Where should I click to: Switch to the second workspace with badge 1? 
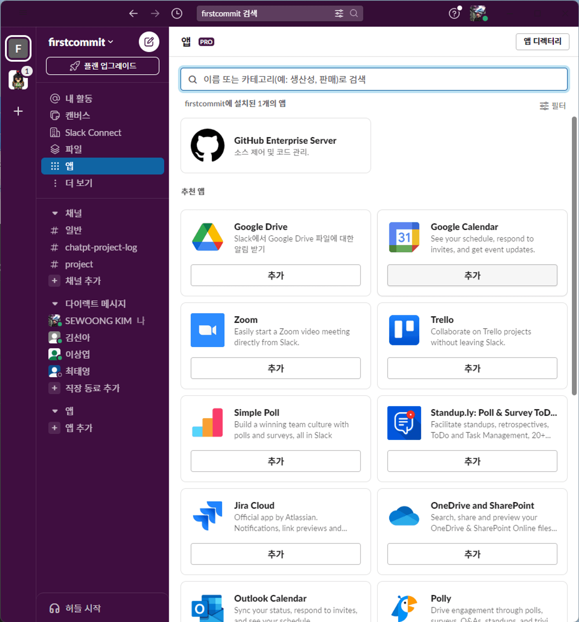[x=18, y=79]
